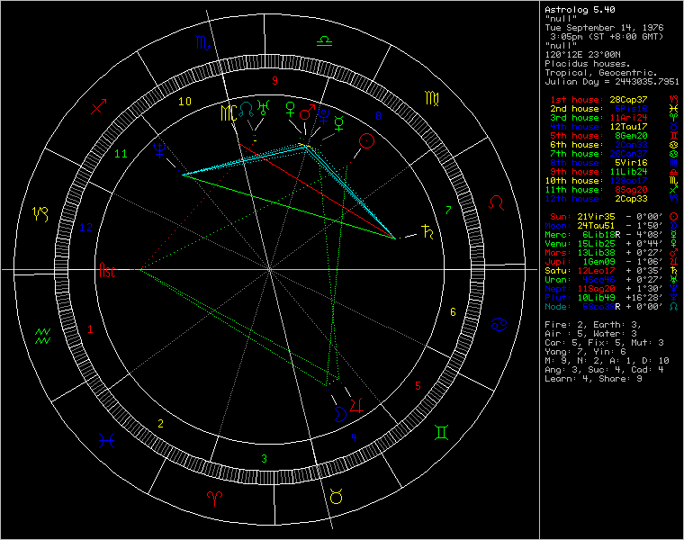
Task: Click the 'Venu: 15Lib25' row
Action: click(x=611, y=243)
